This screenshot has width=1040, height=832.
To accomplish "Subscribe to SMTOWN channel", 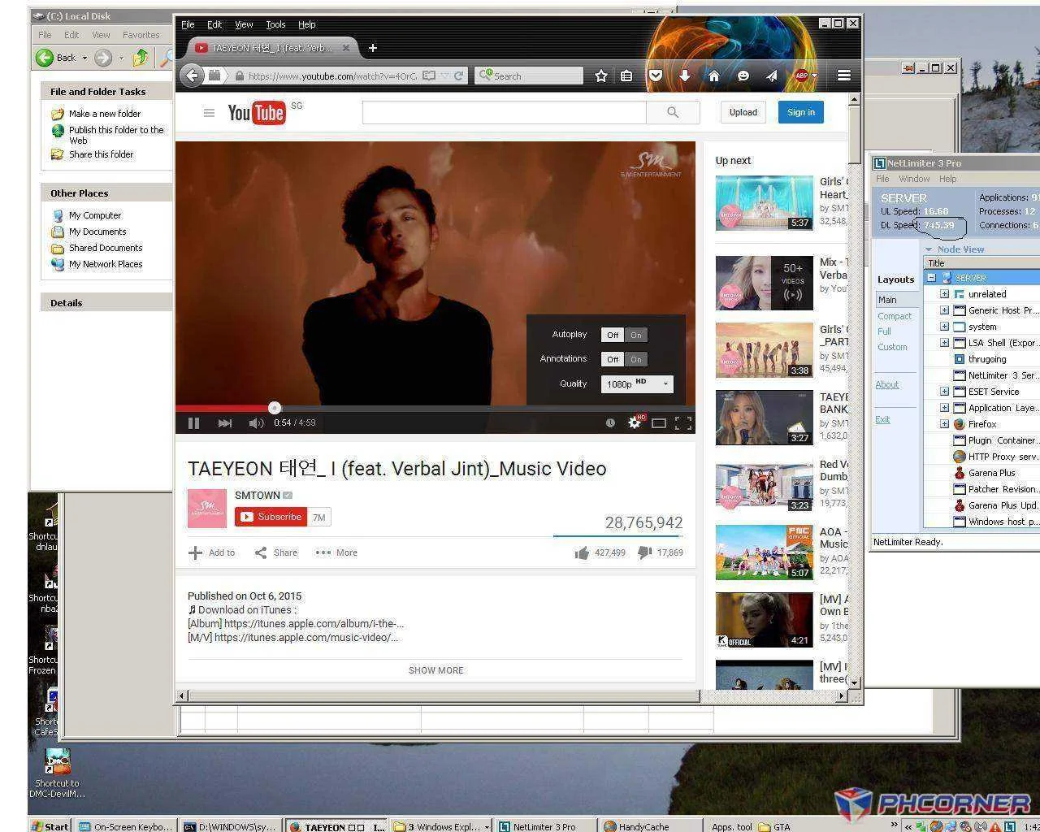I will tap(271, 517).
